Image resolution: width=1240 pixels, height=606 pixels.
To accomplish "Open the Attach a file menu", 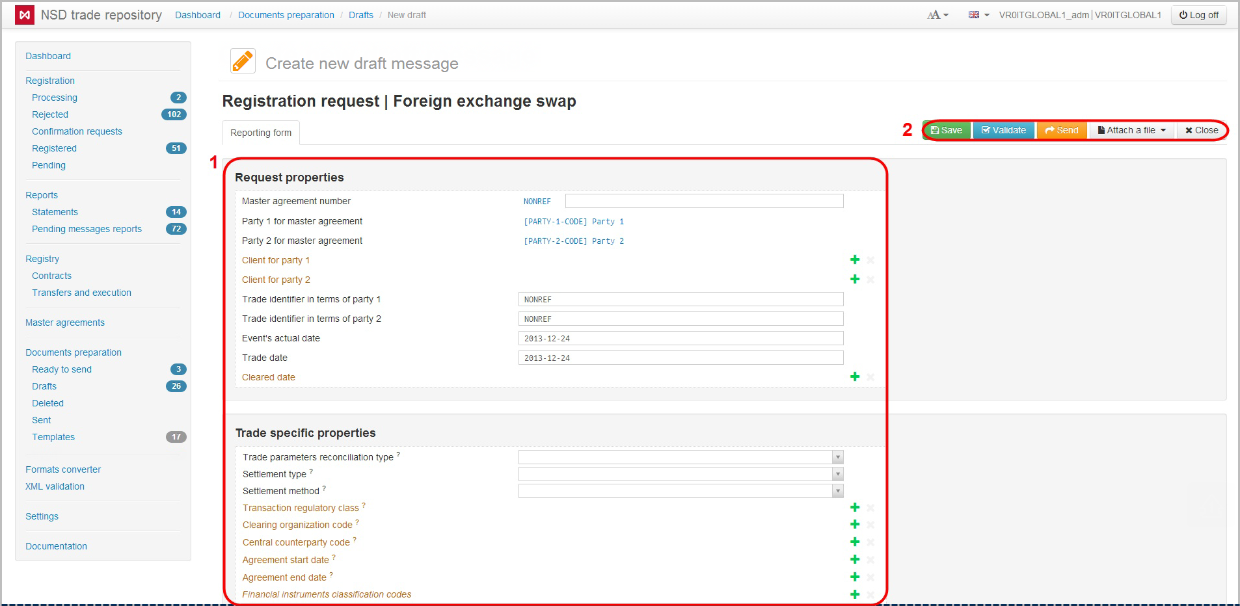I will 1131,130.
